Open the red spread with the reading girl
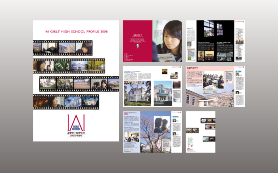The height and width of the screenshot is (173, 278). pyautogui.click(x=152, y=41)
